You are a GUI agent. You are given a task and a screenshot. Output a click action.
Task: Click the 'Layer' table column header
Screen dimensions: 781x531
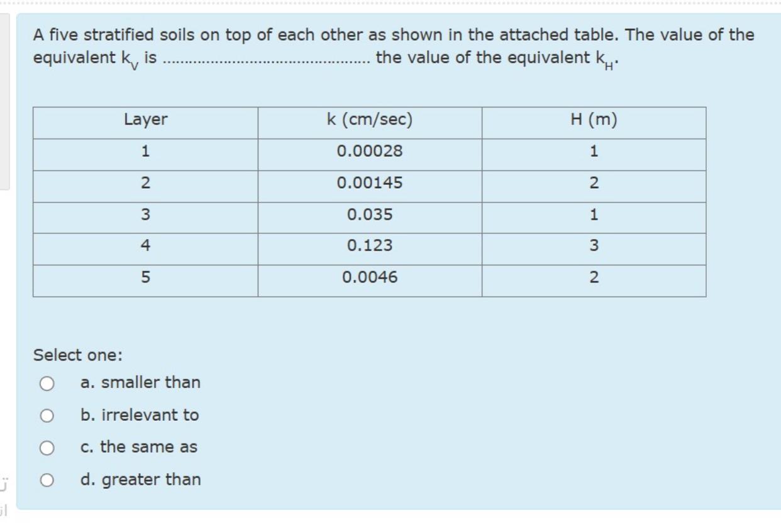[x=145, y=119]
